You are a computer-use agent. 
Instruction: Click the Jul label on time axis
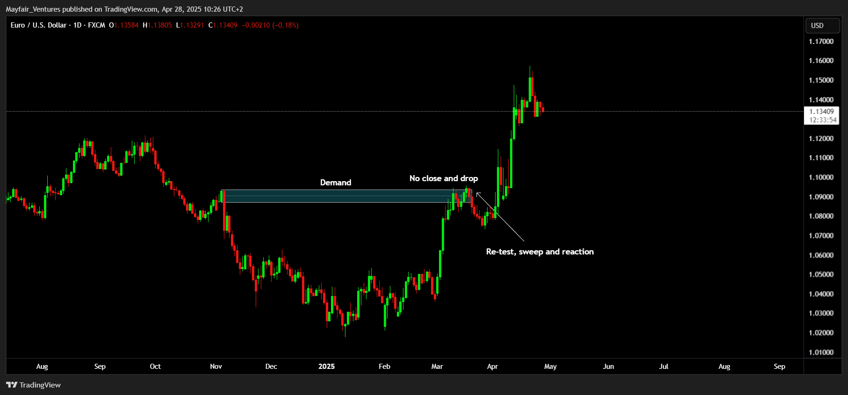[x=663, y=367]
